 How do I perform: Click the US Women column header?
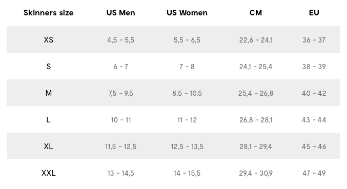tap(187, 13)
